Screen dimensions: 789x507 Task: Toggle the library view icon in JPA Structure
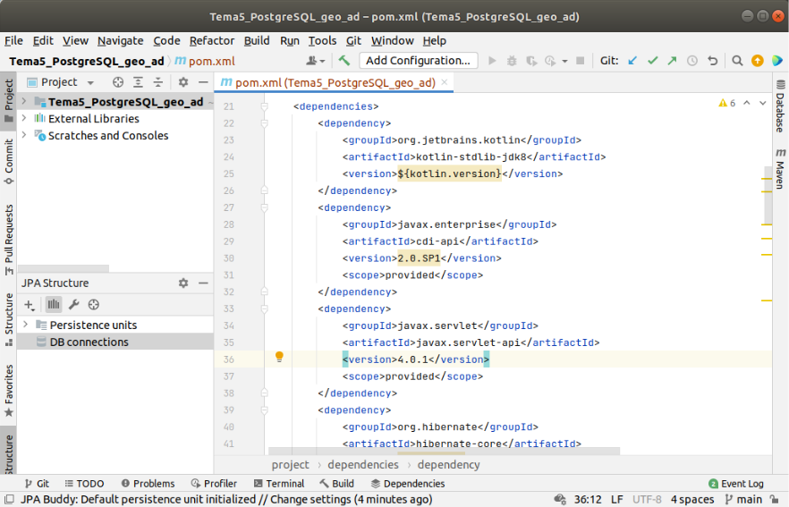[x=54, y=304]
